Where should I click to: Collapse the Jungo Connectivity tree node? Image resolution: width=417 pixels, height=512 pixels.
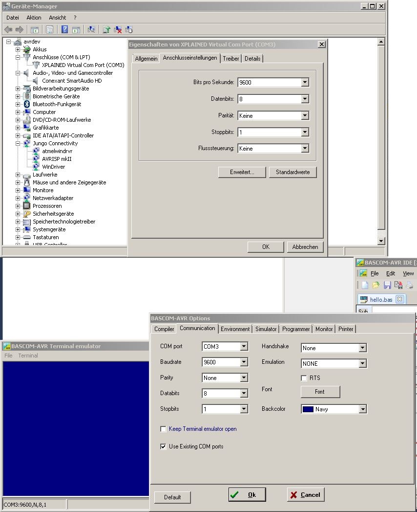(x=18, y=143)
